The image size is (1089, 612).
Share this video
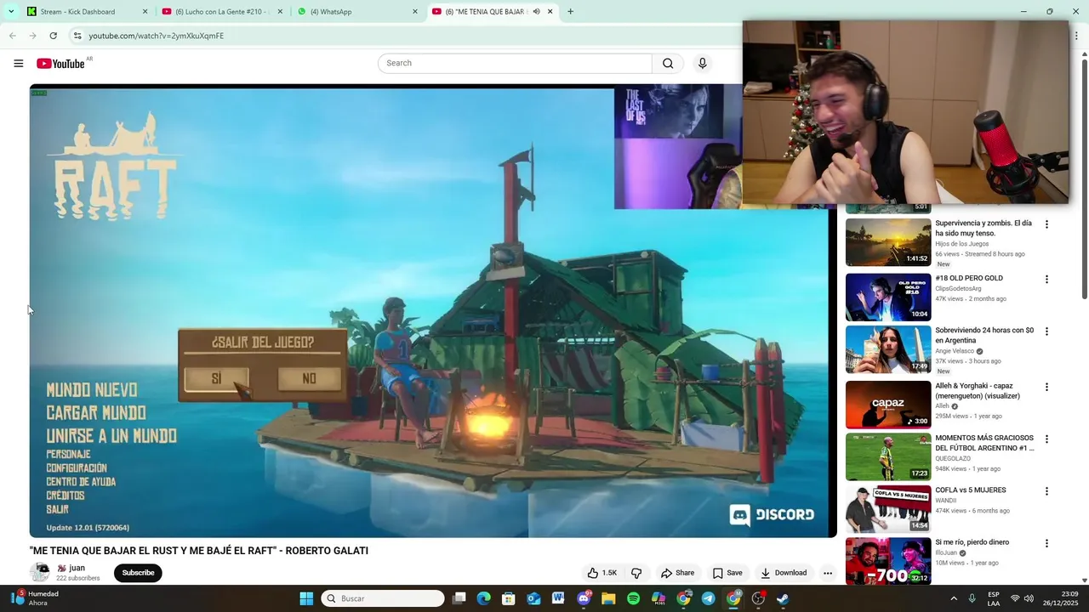pyautogui.click(x=677, y=573)
